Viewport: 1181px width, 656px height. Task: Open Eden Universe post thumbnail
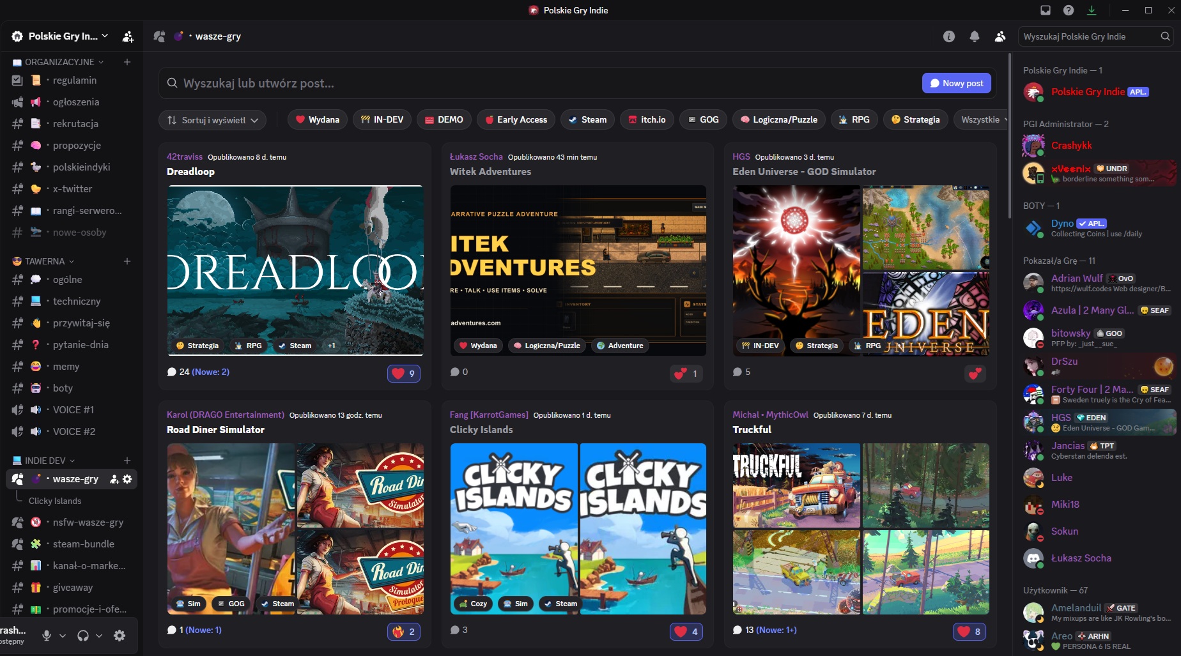point(861,271)
